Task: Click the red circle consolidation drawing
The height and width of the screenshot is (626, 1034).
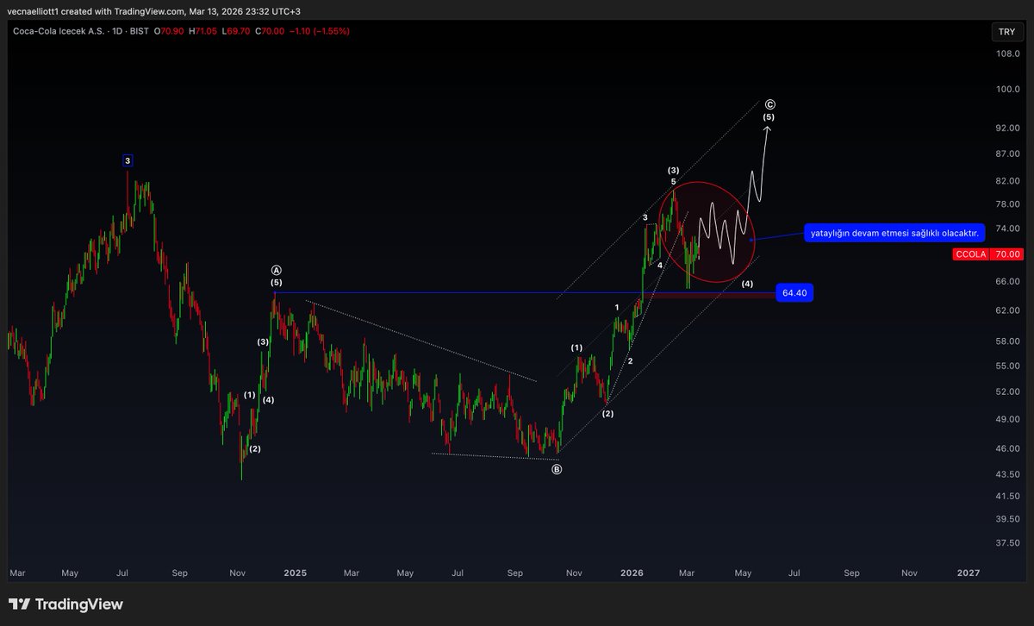Action: [x=707, y=232]
